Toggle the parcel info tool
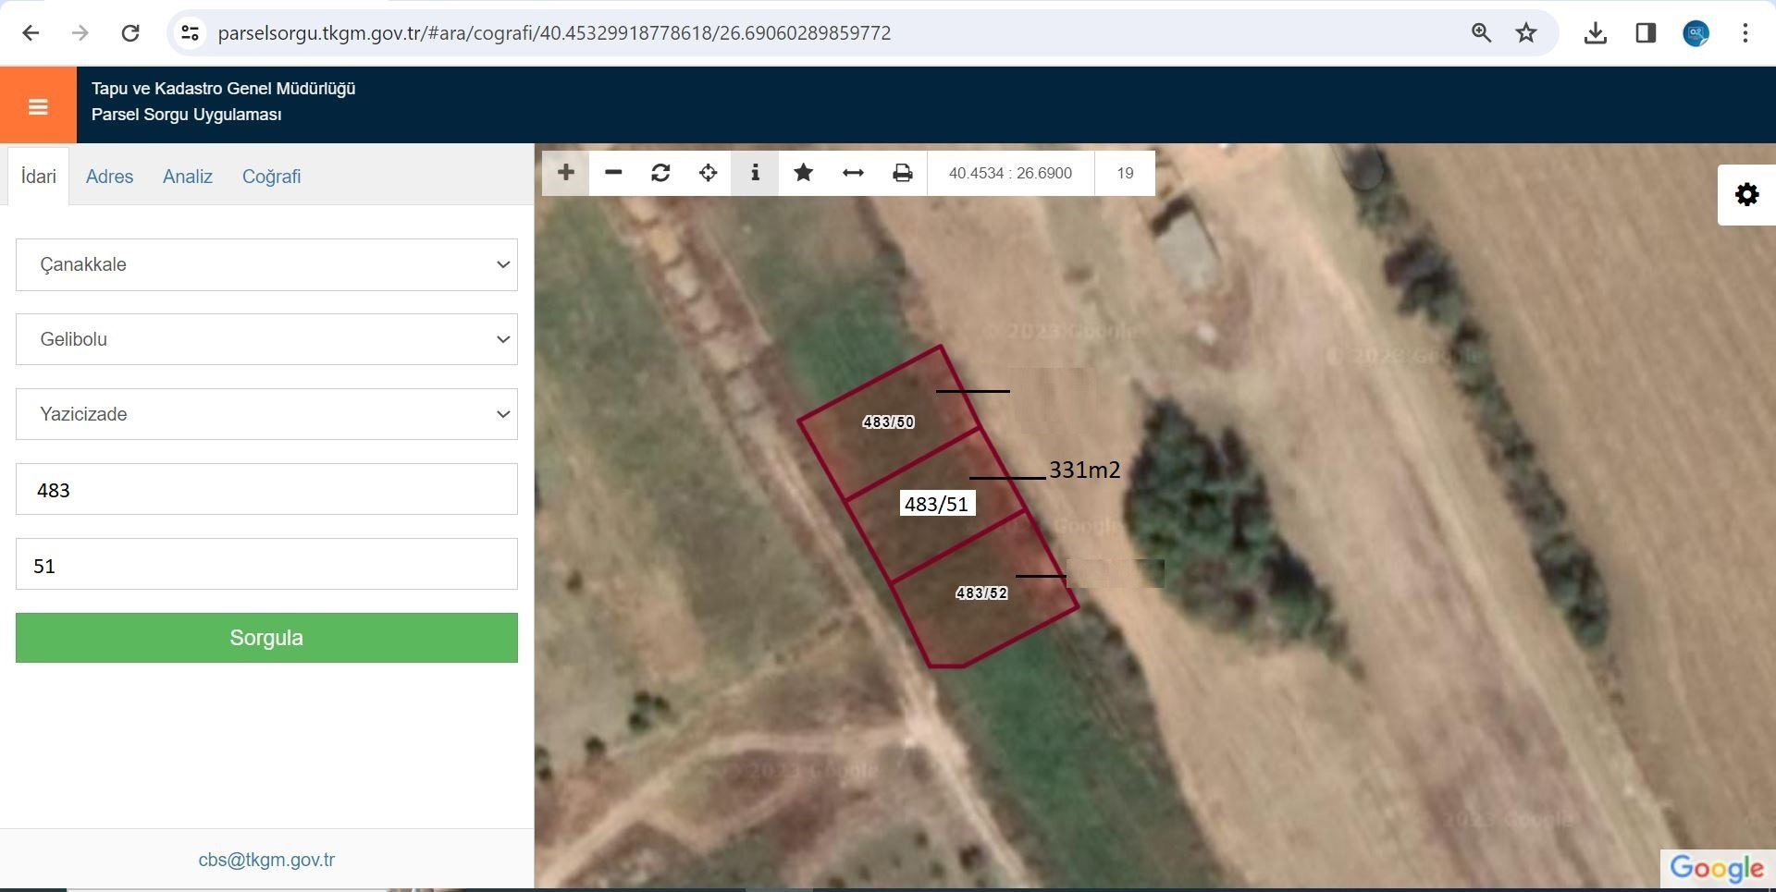Viewport: 1776px width, 892px height. 755,173
